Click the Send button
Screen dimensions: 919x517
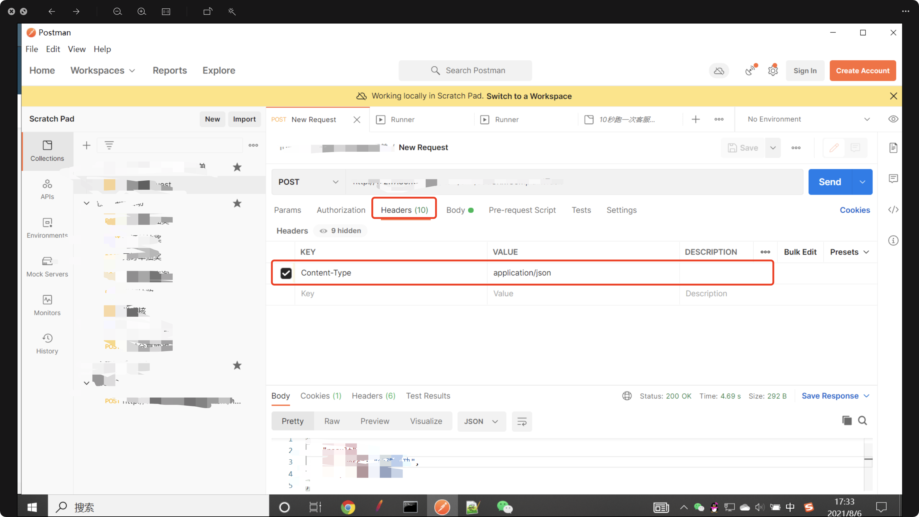(830, 182)
